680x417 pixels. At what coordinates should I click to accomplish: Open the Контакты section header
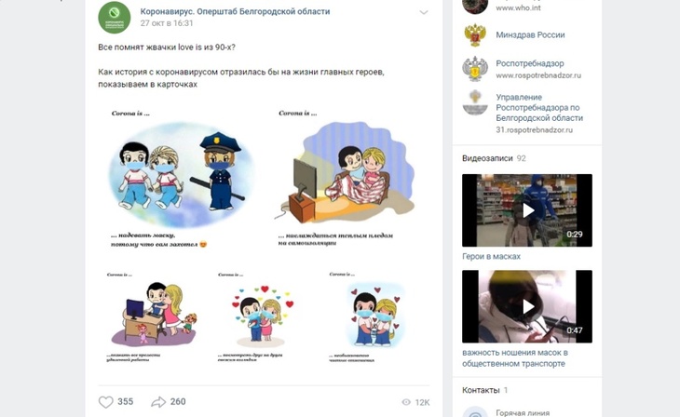[481, 390]
